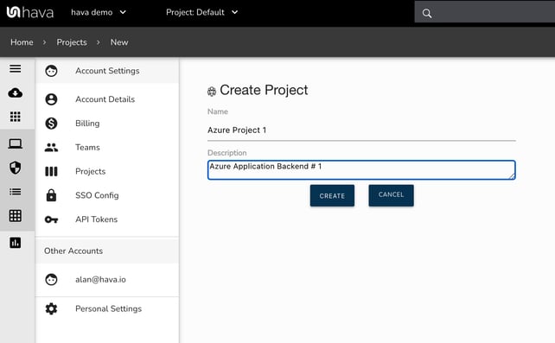Go to Projects breadcrumb
The height and width of the screenshot is (343, 555).
tap(72, 42)
